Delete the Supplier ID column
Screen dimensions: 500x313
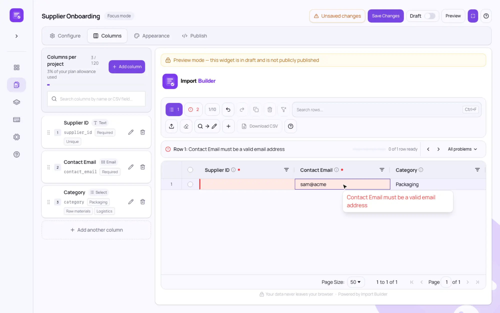click(x=142, y=132)
